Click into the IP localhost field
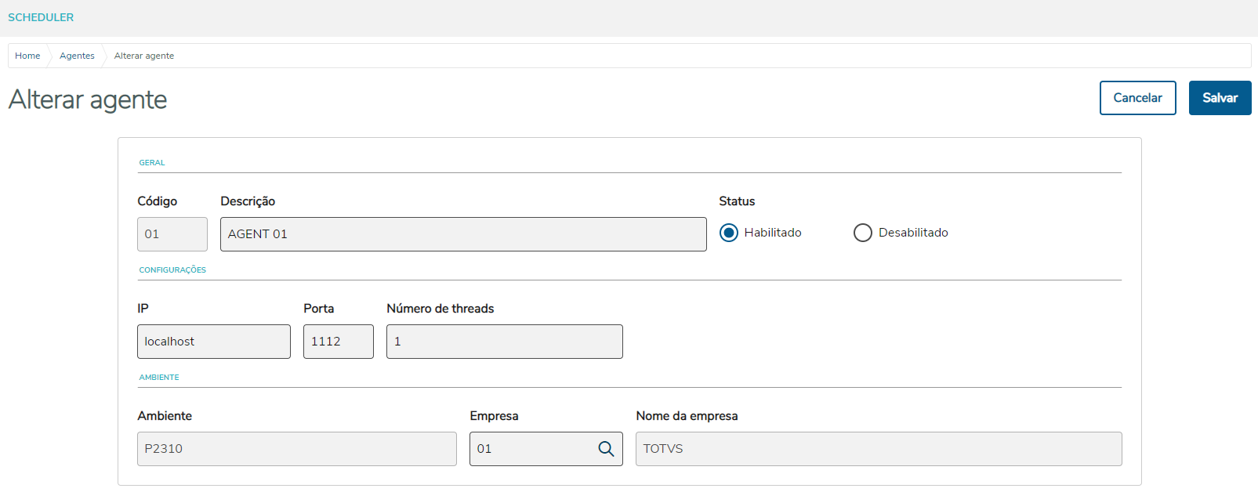 point(213,342)
